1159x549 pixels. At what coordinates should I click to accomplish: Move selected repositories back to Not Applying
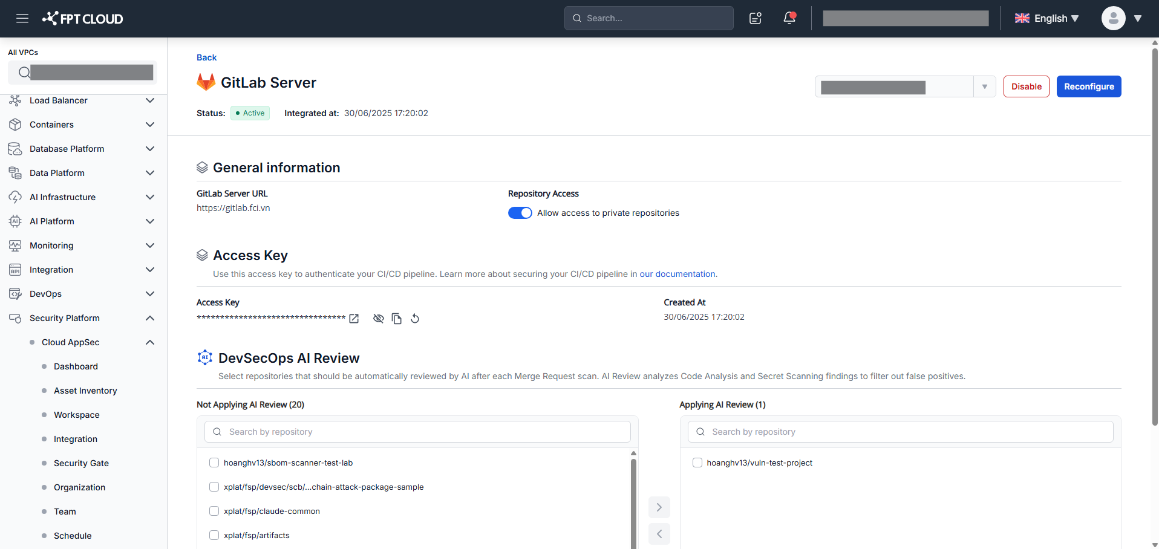pyautogui.click(x=659, y=534)
